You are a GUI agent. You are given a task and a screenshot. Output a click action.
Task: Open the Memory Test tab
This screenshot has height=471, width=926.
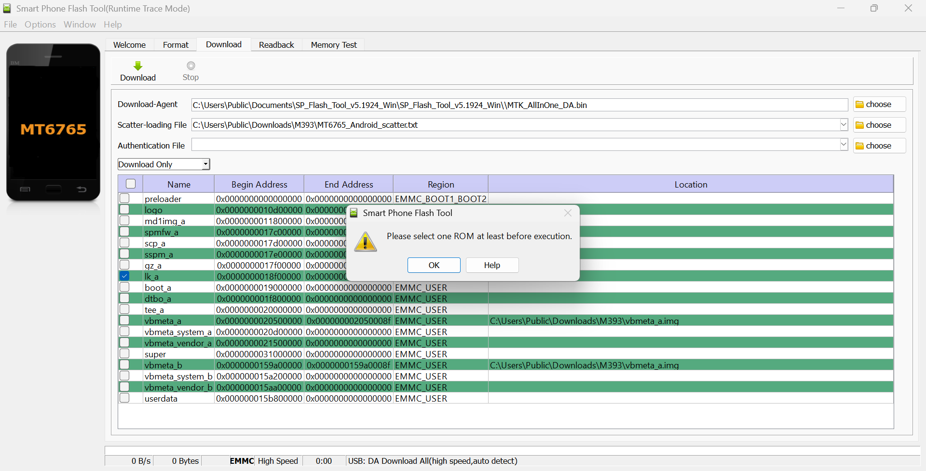pyautogui.click(x=334, y=45)
